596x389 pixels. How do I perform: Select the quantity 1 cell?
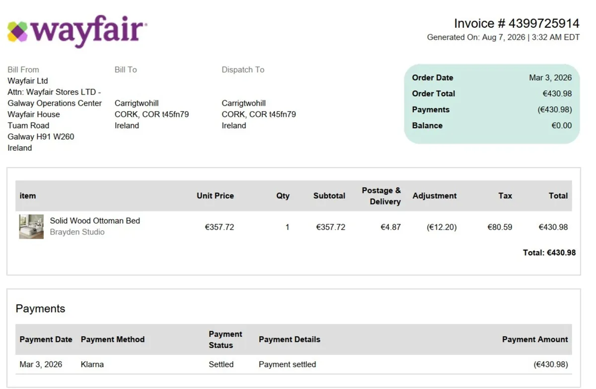point(287,227)
